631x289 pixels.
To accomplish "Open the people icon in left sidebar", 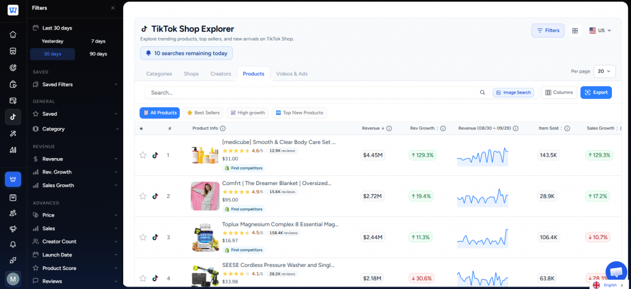I will point(13,213).
